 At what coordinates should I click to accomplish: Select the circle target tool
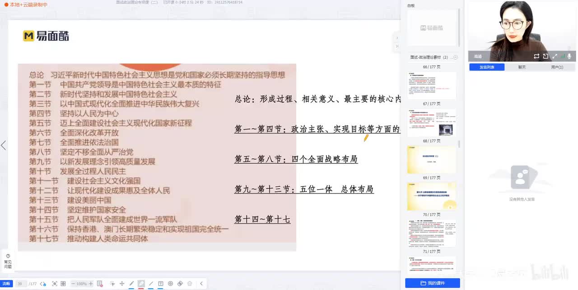tap(170, 284)
